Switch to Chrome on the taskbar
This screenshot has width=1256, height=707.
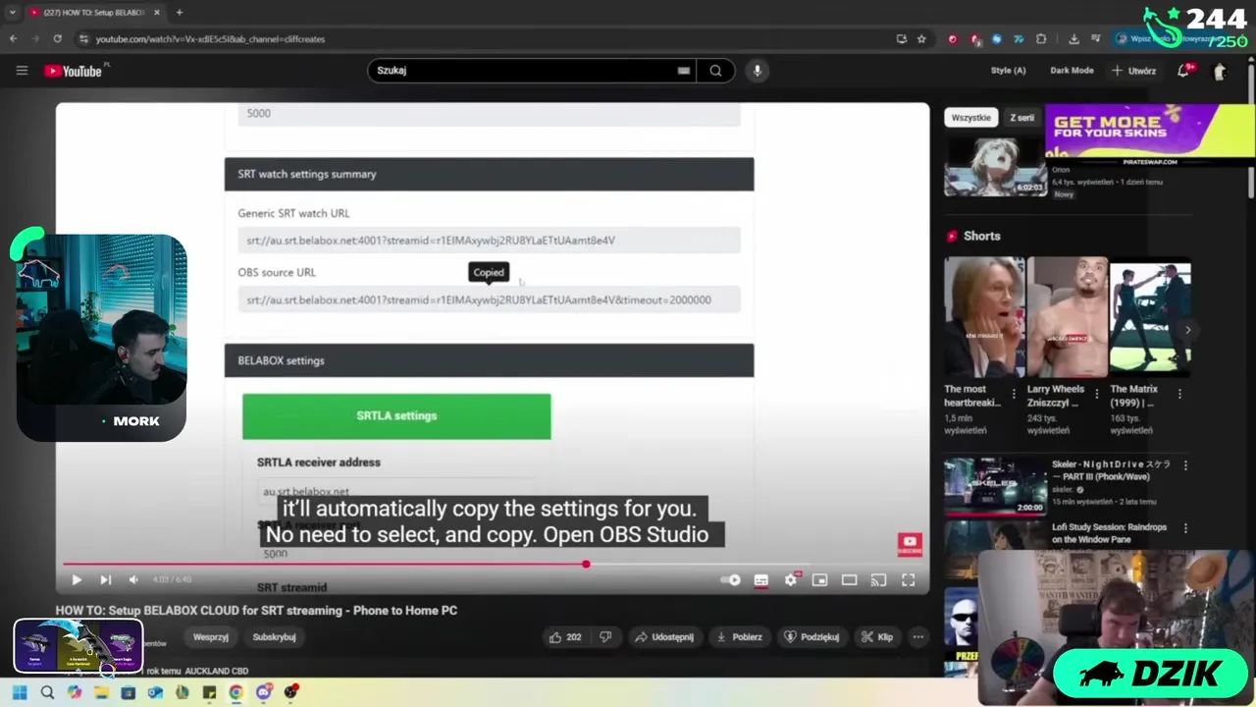pos(236,692)
